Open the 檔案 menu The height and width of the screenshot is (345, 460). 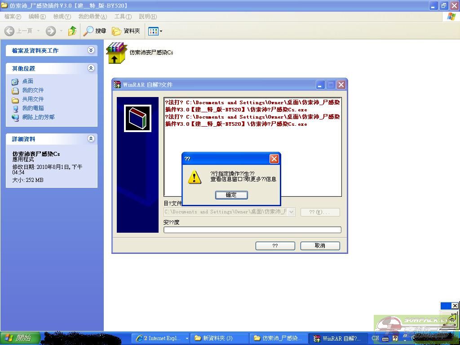click(12, 17)
